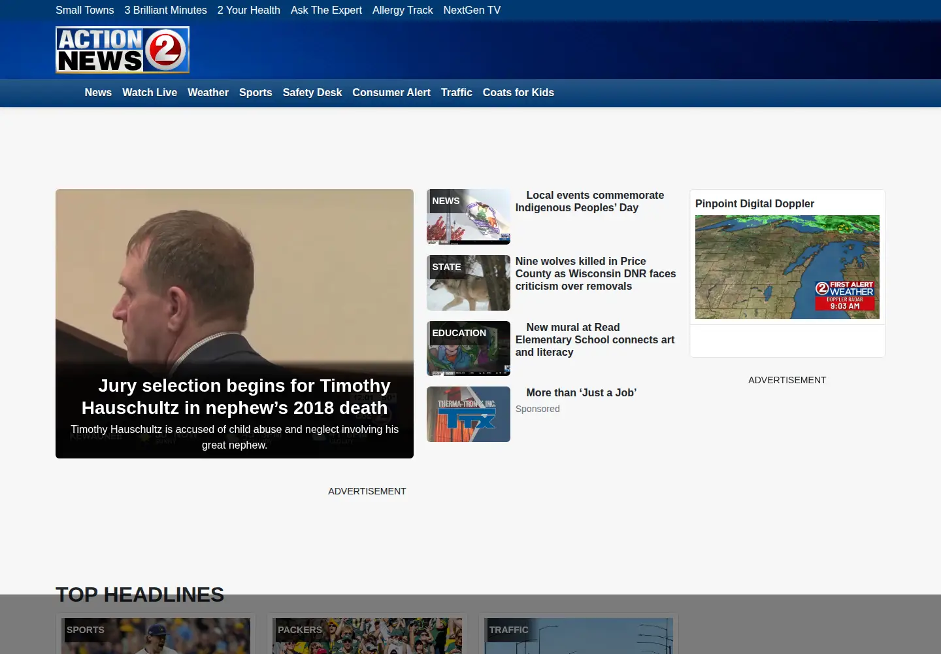The image size is (941, 654).
Task: Open More than 'Just a Job' link
Action: 582,392
